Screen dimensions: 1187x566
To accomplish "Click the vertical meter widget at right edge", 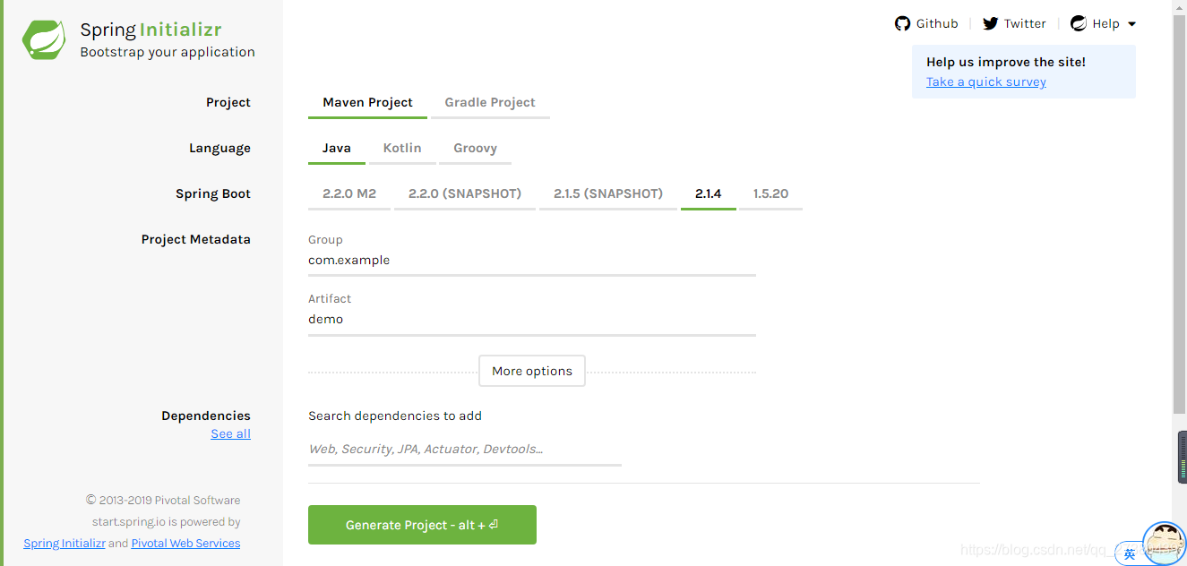I will 1182,457.
